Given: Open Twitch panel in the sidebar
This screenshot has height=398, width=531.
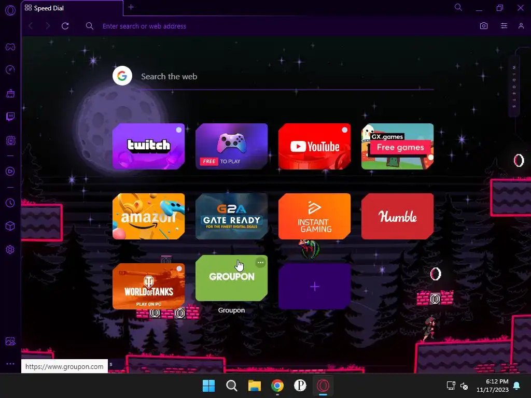Looking at the screenshot, I should (10, 117).
